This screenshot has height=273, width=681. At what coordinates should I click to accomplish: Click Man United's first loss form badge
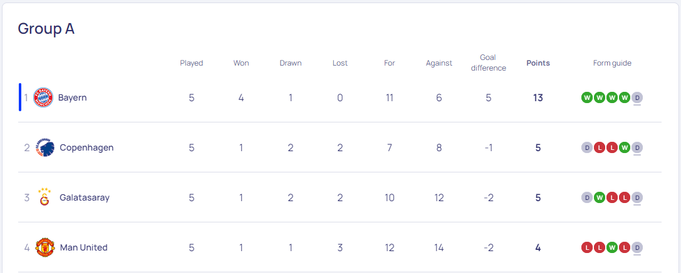[x=587, y=248]
